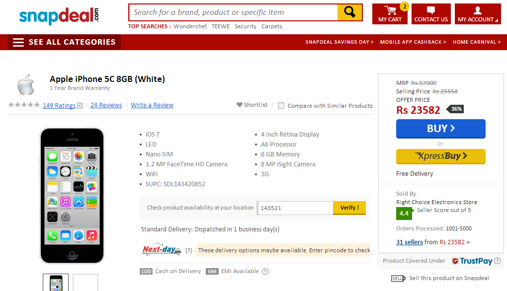Click the blue BUY button
Viewport: 507px width, 291px height.
441,129
